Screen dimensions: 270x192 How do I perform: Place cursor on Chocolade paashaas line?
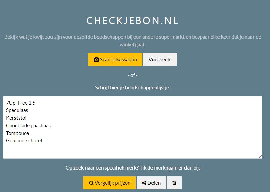pos(28,126)
